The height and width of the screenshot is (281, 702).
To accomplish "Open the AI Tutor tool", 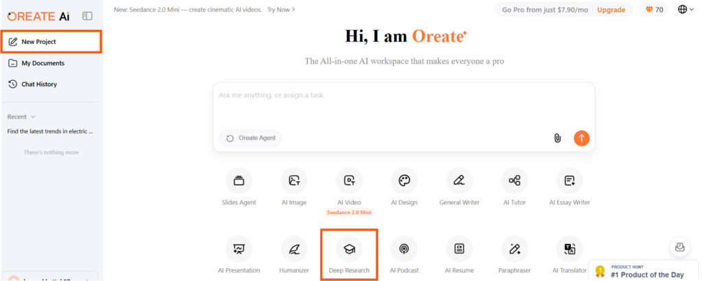I will click(x=514, y=187).
